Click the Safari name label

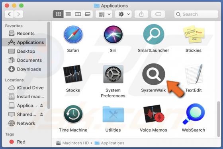click(x=73, y=50)
